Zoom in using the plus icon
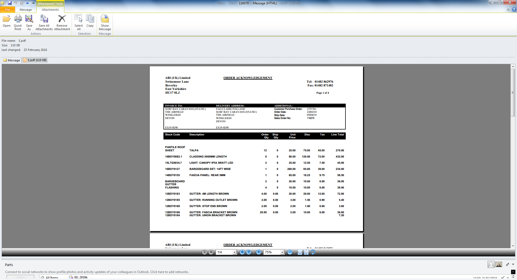The height and width of the screenshot is (280, 517). point(258,252)
